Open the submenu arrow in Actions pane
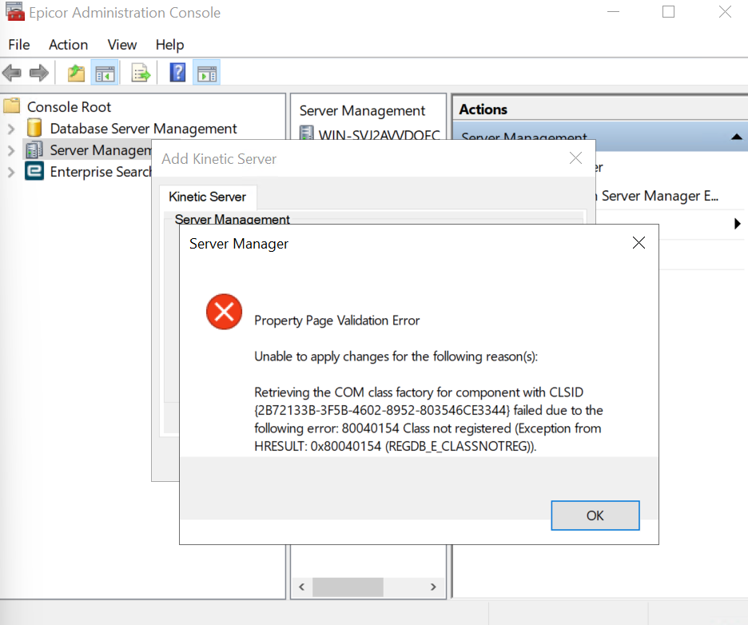The width and height of the screenshot is (748, 625). click(x=738, y=223)
